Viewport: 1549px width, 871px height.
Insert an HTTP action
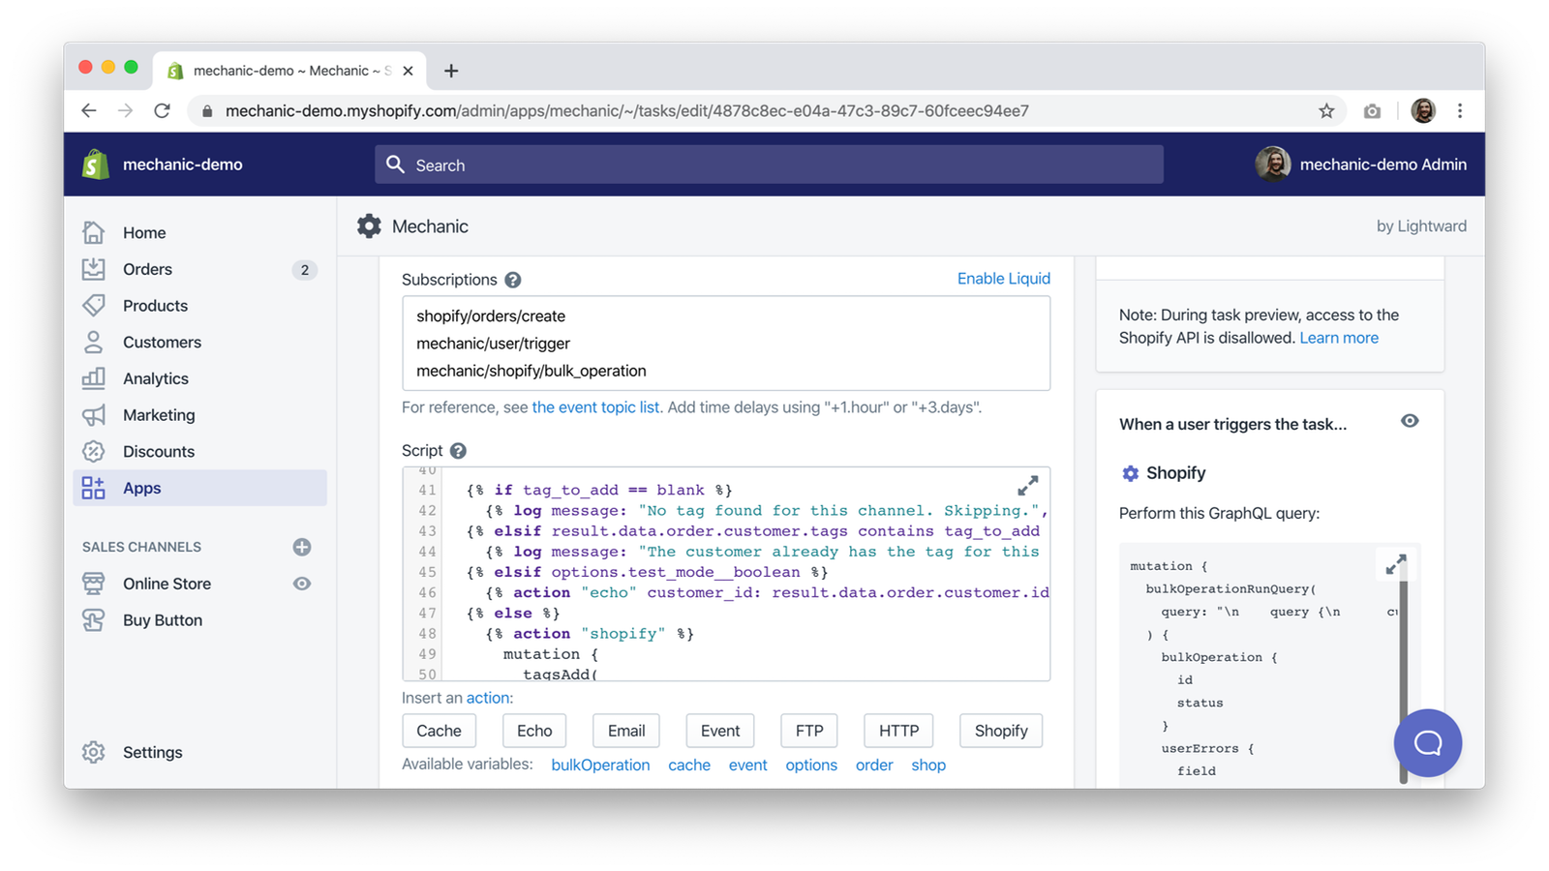coord(898,731)
